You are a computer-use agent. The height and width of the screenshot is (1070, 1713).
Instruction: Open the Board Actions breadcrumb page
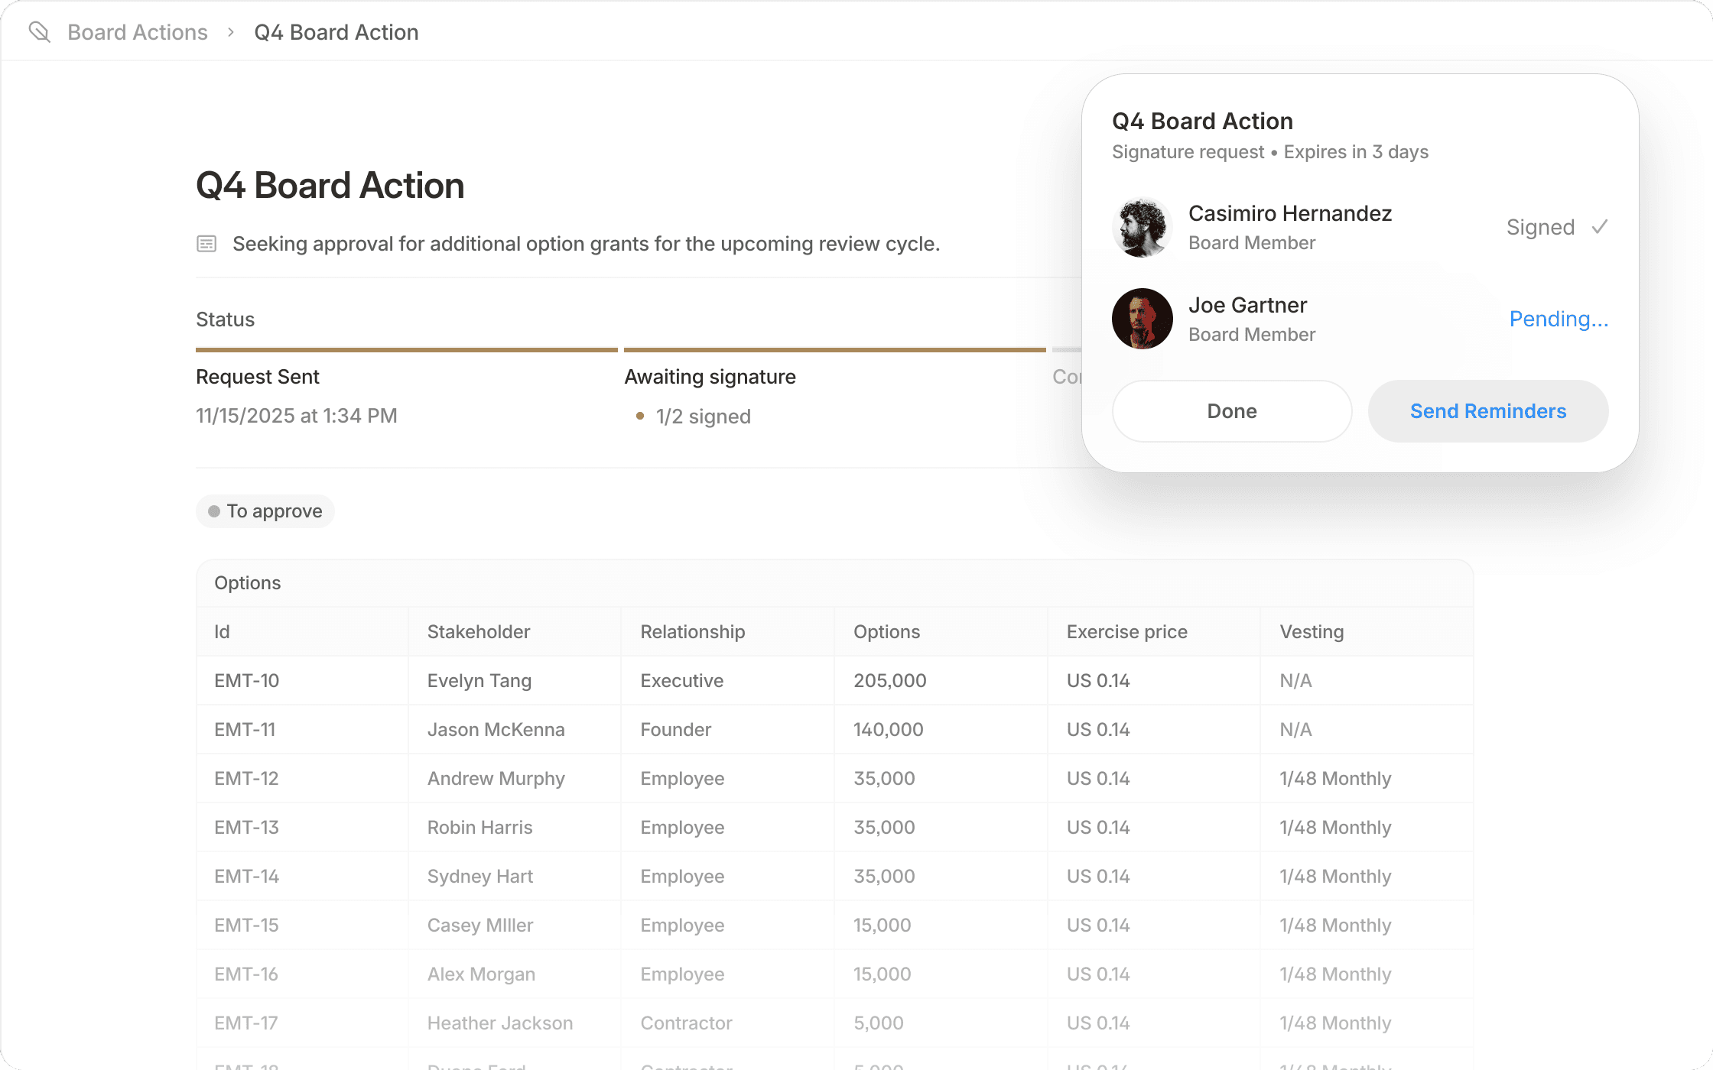pos(137,32)
